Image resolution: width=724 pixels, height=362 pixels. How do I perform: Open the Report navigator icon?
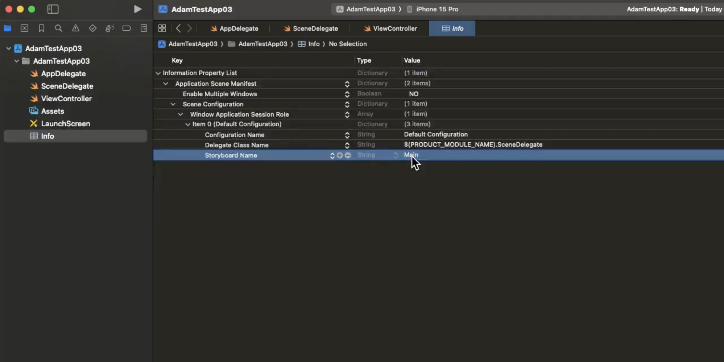pos(144,28)
